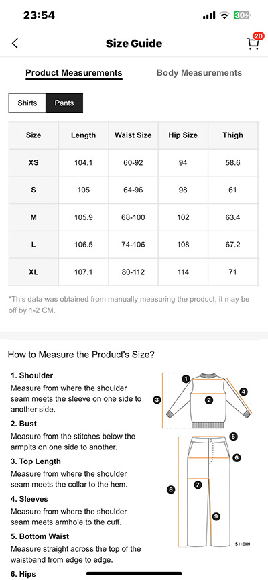This screenshot has width=268, height=580.
Task: Tap the cellular signal bars icon
Action: (209, 15)
